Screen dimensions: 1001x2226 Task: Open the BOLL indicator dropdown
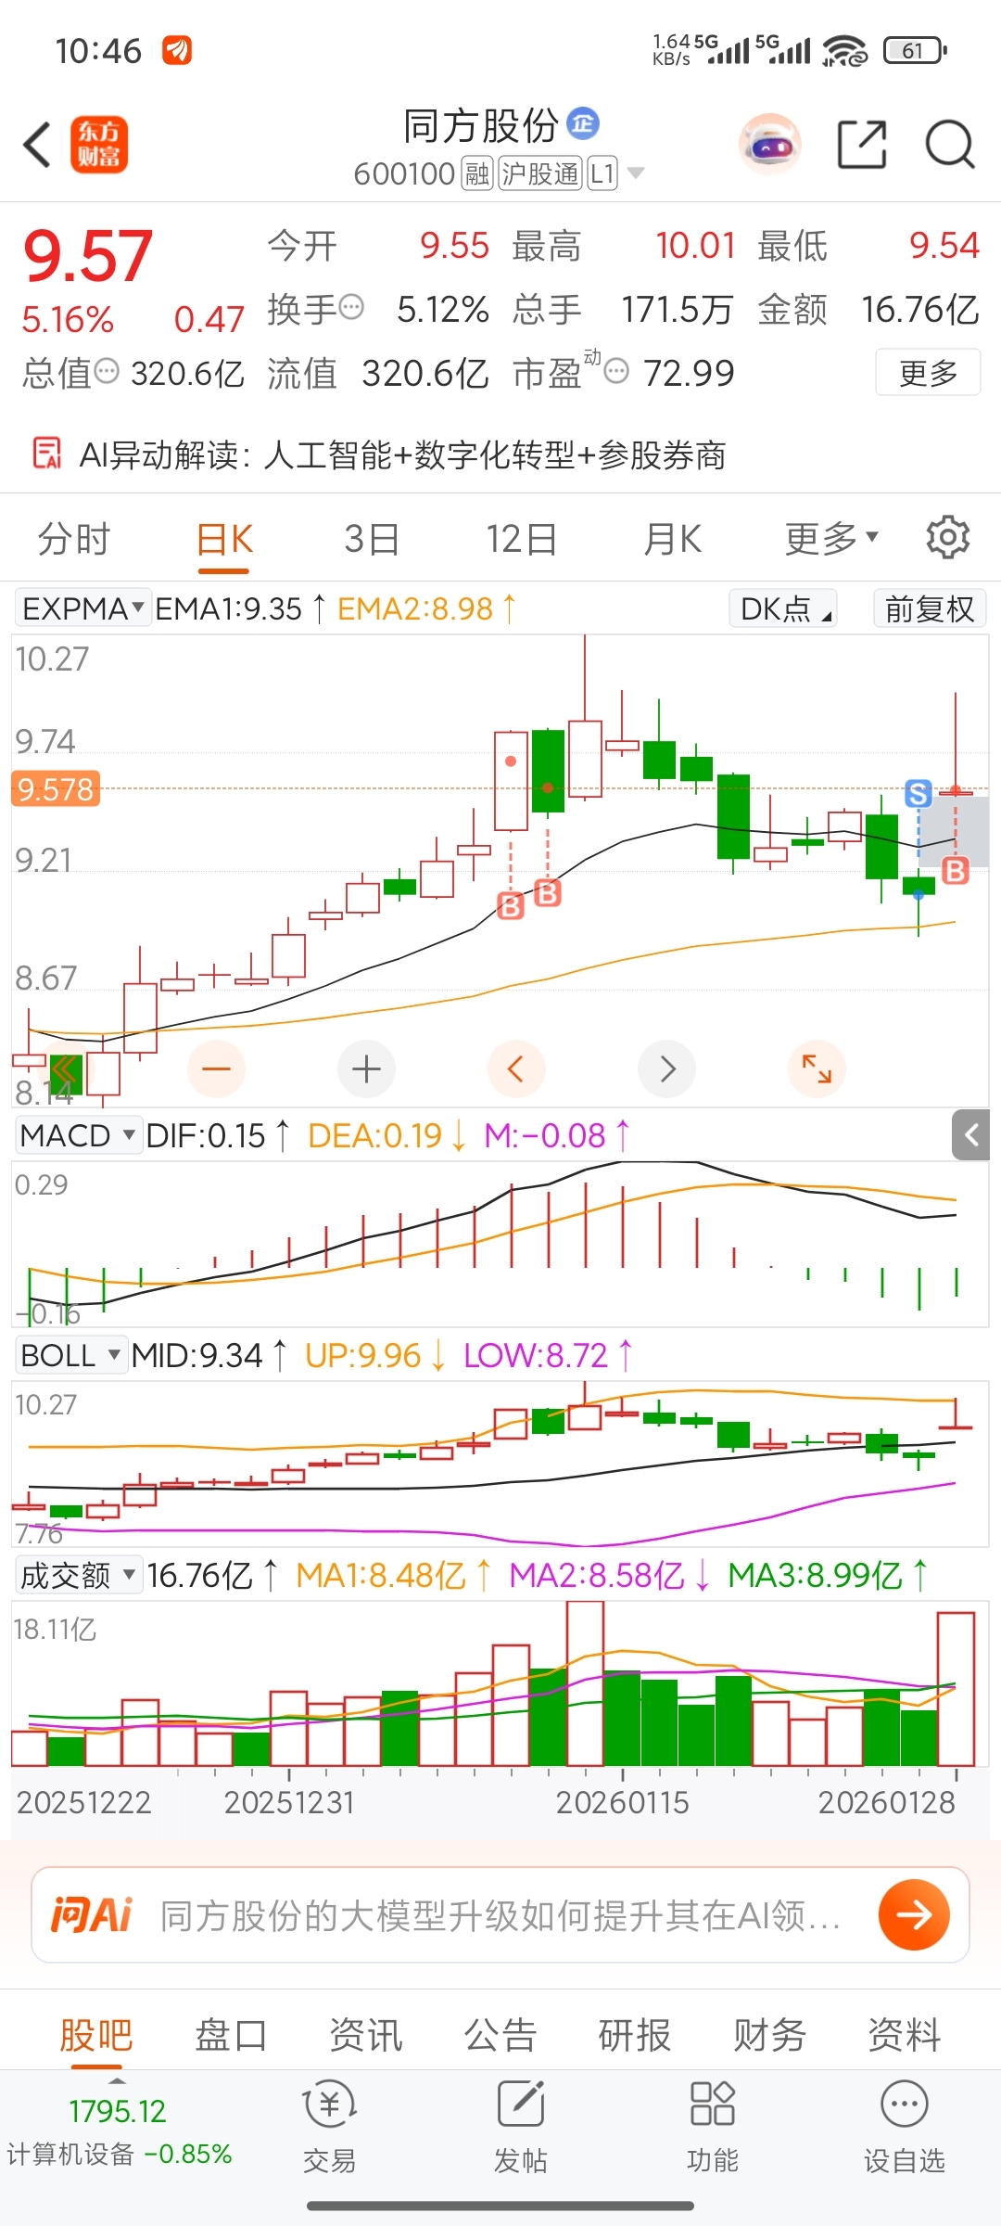click(71, 1355)
